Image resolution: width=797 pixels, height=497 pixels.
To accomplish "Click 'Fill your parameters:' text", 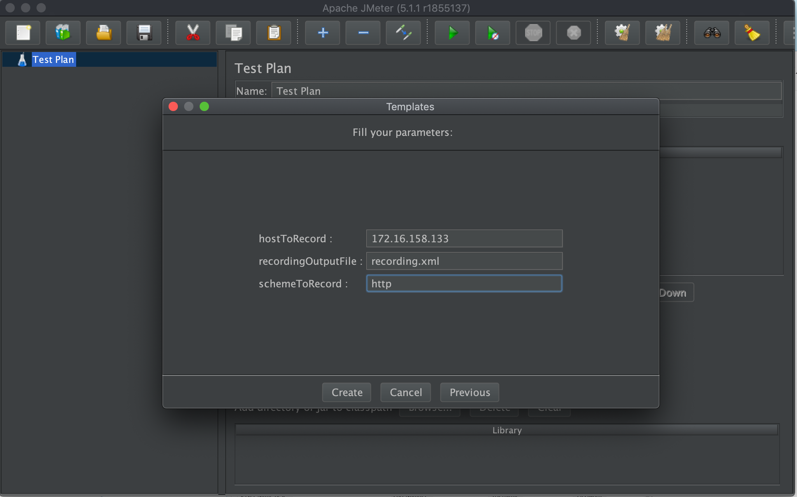I will pos(402,132).
